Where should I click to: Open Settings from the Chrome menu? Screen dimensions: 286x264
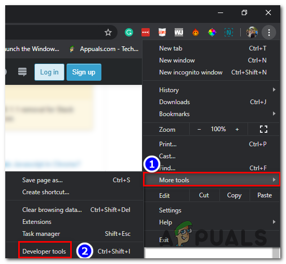pos(211,210)
